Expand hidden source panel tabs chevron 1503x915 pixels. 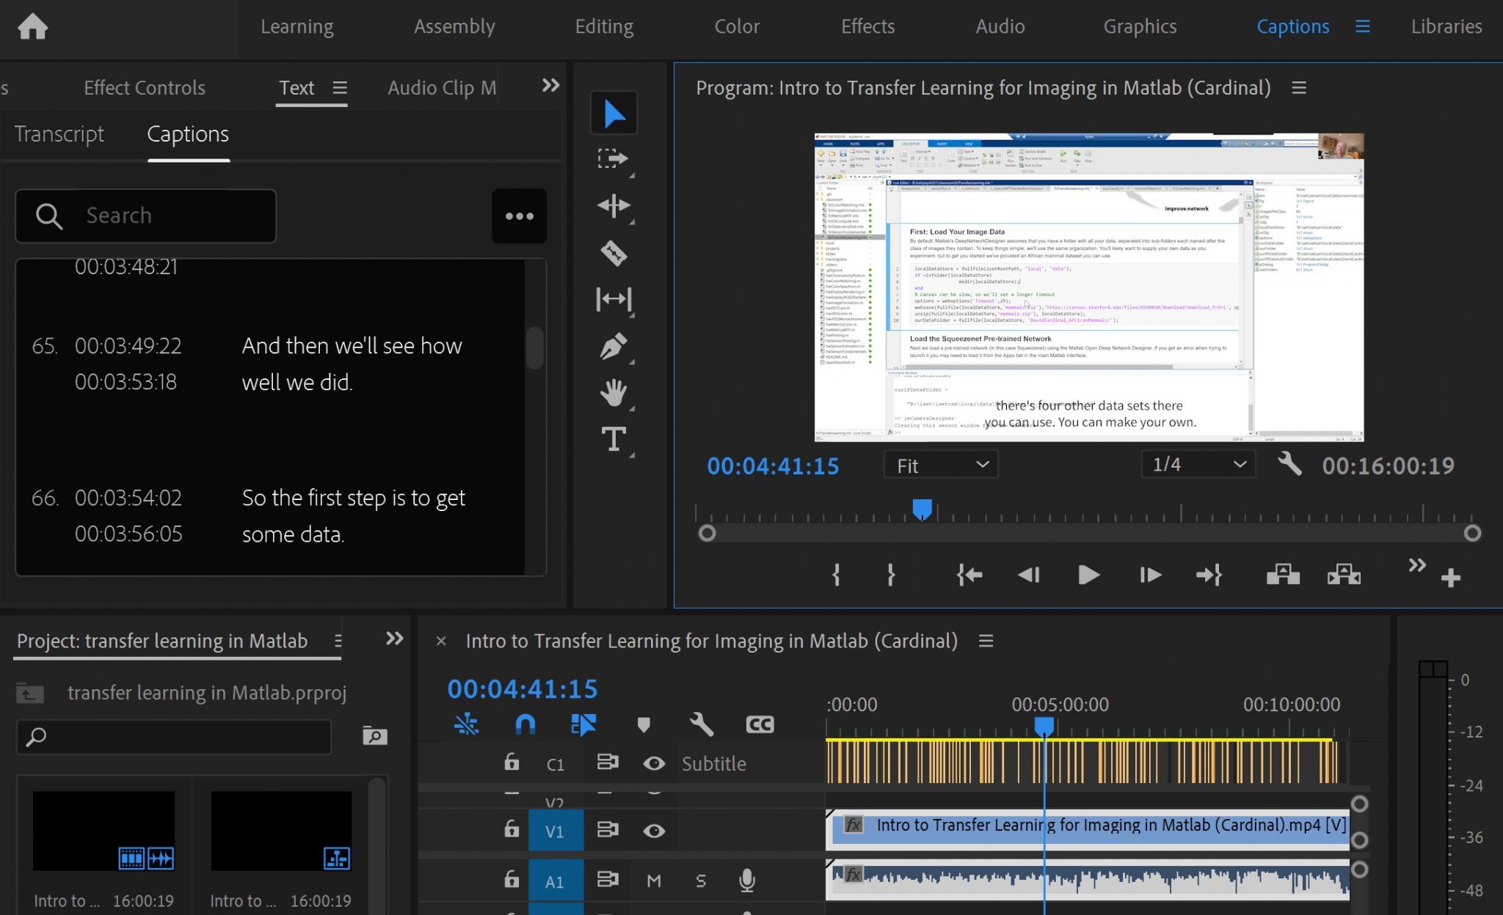click(550, 85)
